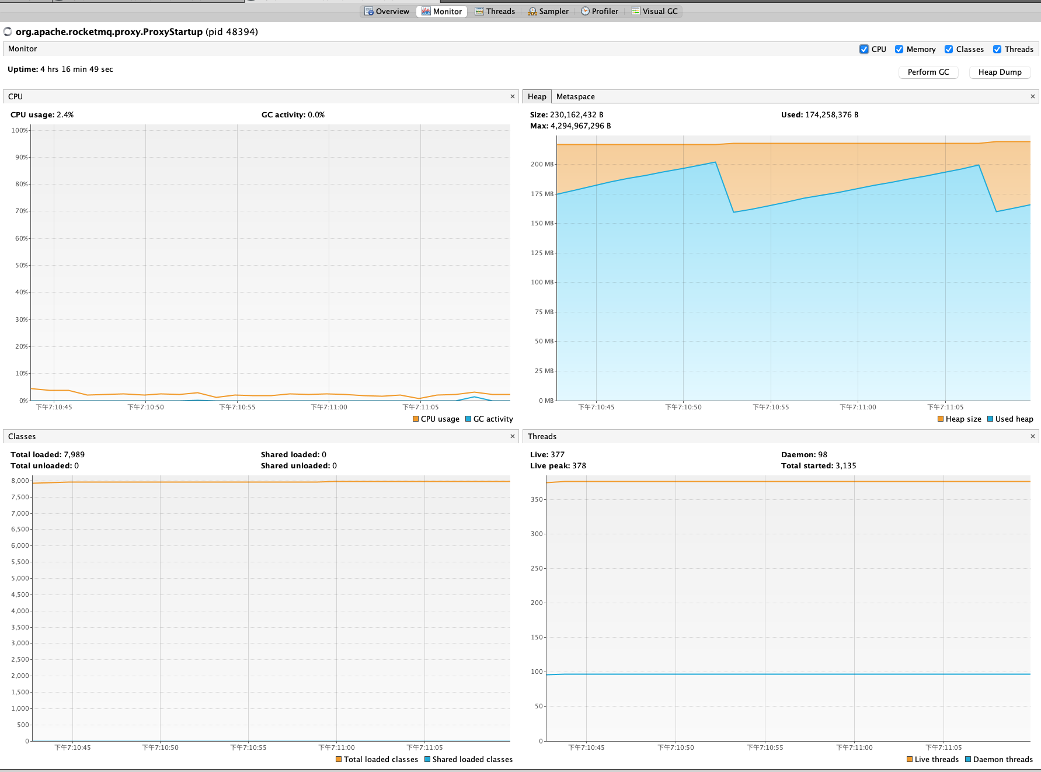Select the Heap memory tab
Screen dimensions: 1041x772
pyautogui.click(x=537, y=96)
